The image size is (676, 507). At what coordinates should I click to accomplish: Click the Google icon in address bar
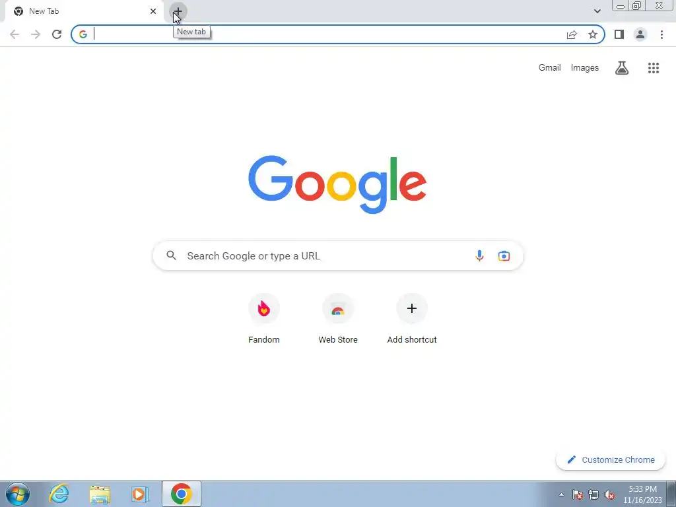tap(83, 34)
